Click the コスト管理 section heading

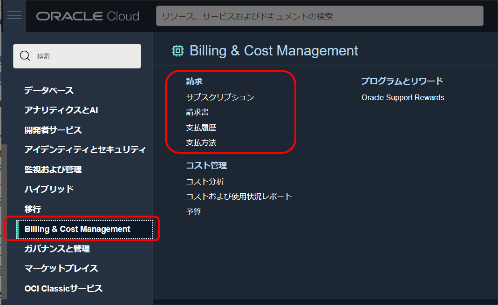[206, 165]
